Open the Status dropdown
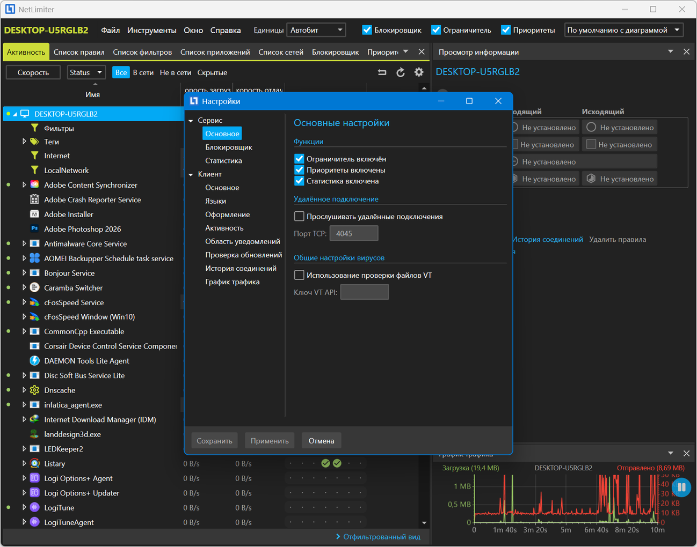 coord(86,72)
